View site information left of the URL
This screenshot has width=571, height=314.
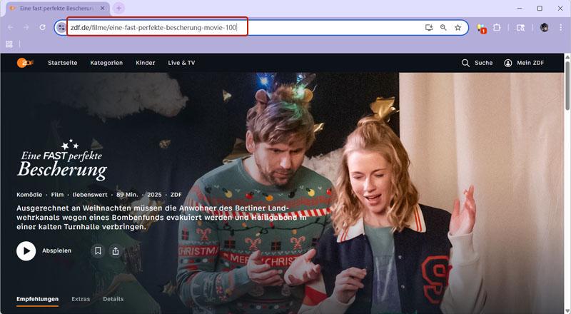[x=61, y=28]
